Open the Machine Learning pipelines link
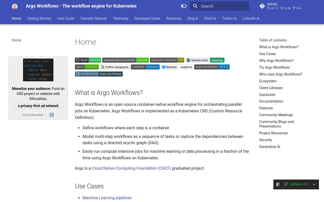The height and width of the screenshot is (202, 324). (107, 198)
